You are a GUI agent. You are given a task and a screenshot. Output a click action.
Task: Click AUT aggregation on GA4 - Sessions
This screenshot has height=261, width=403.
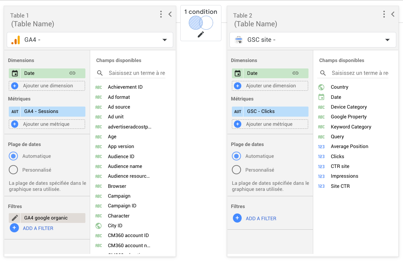click(x=15, y=112)
